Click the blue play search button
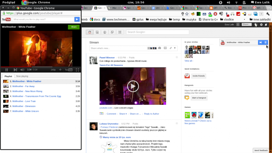 77,19
